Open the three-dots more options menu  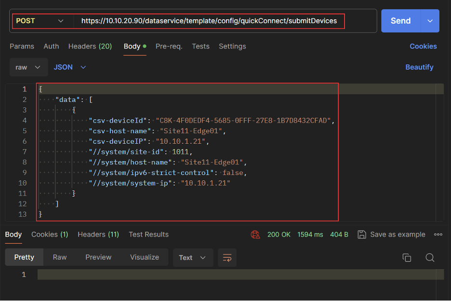pos(438,235)
